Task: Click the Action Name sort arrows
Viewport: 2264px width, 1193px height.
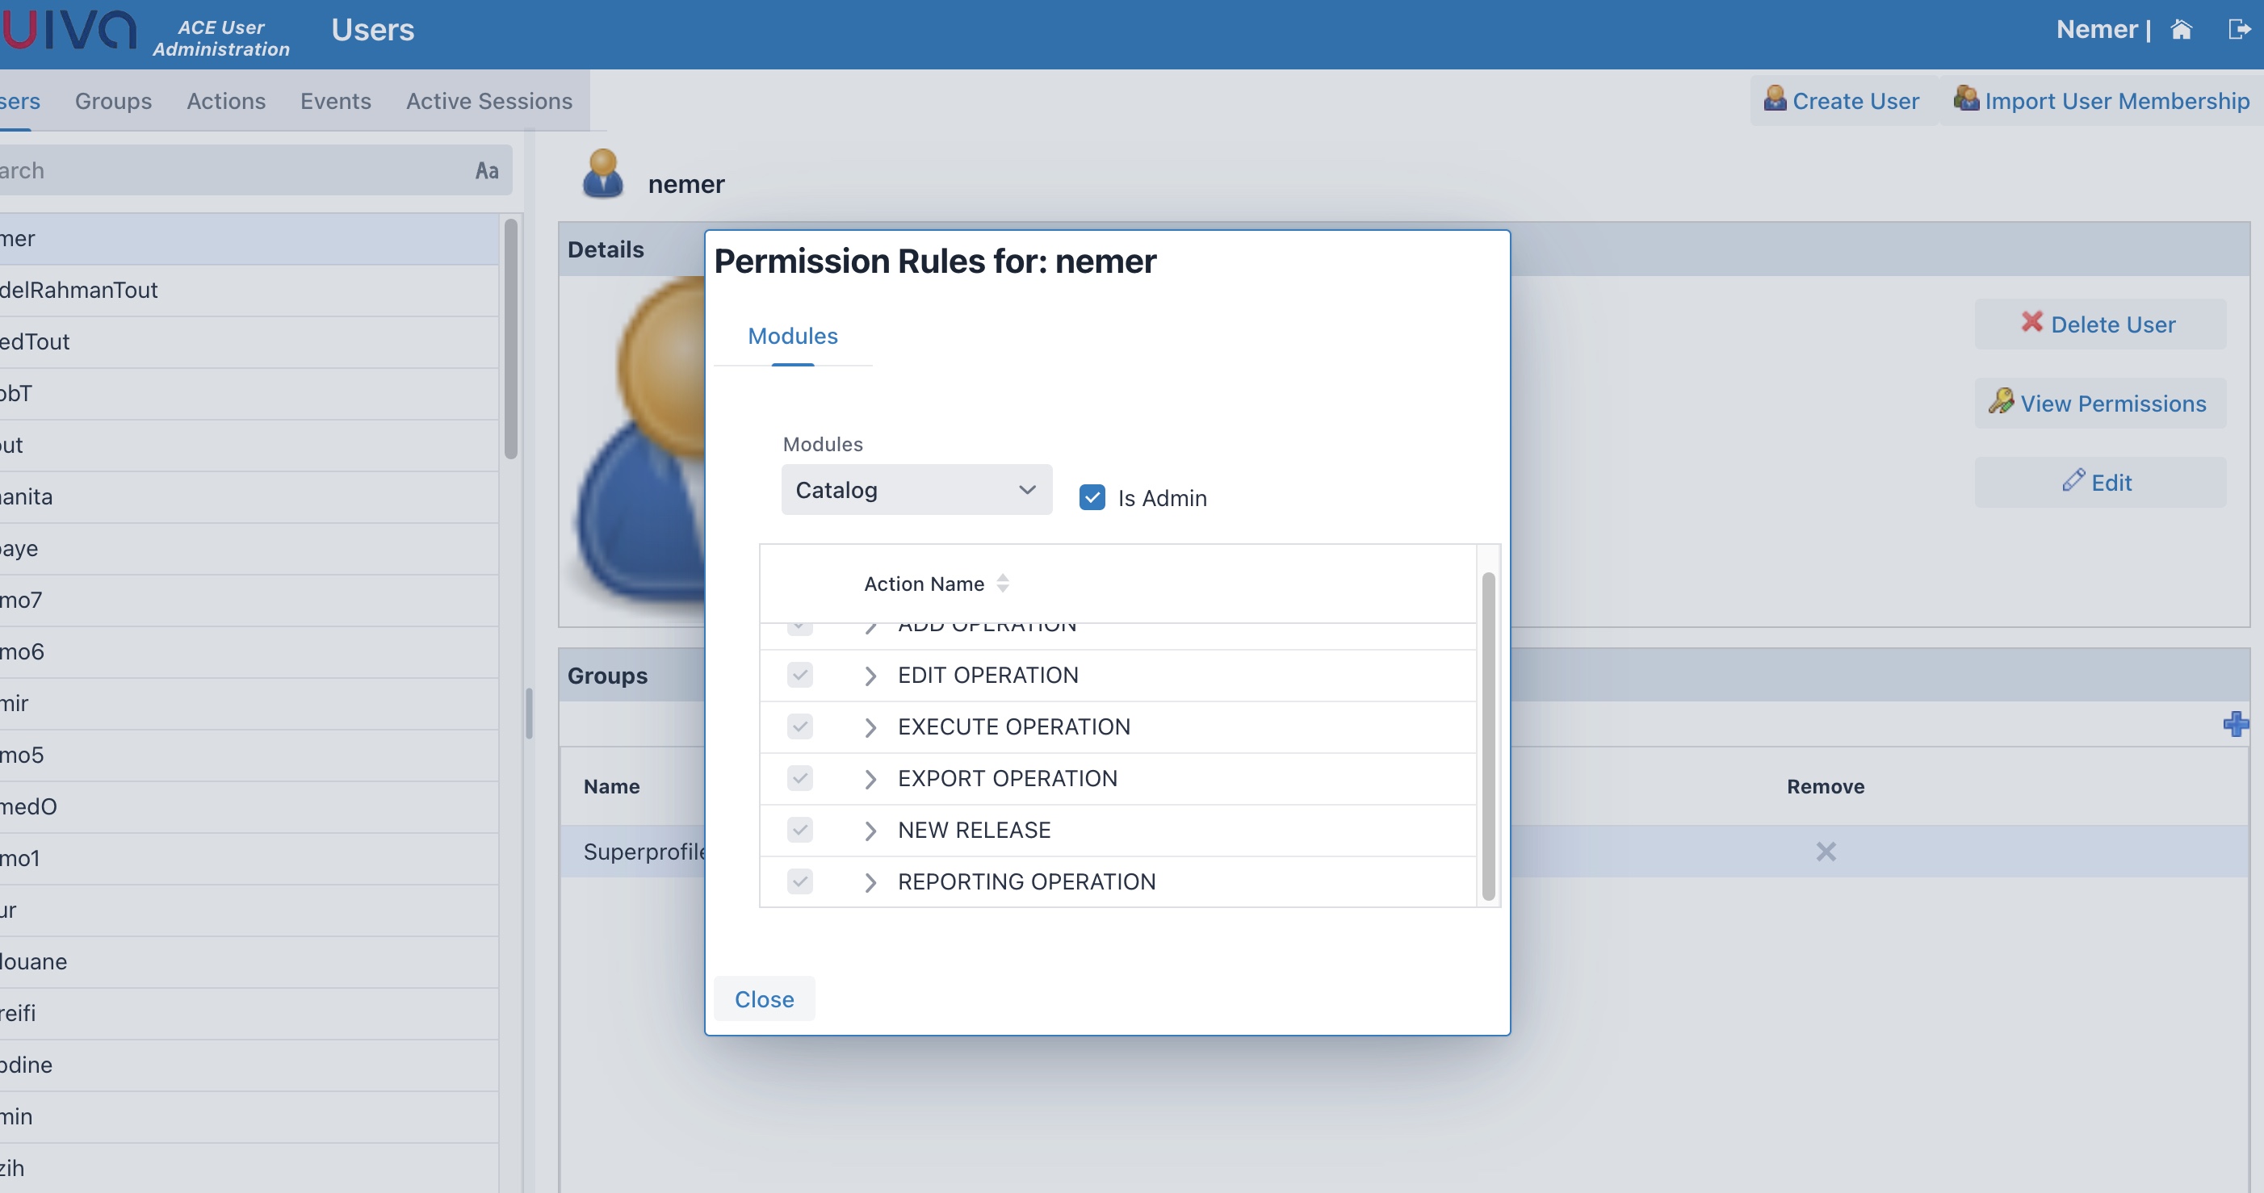Action: [x=1002, y=584]
